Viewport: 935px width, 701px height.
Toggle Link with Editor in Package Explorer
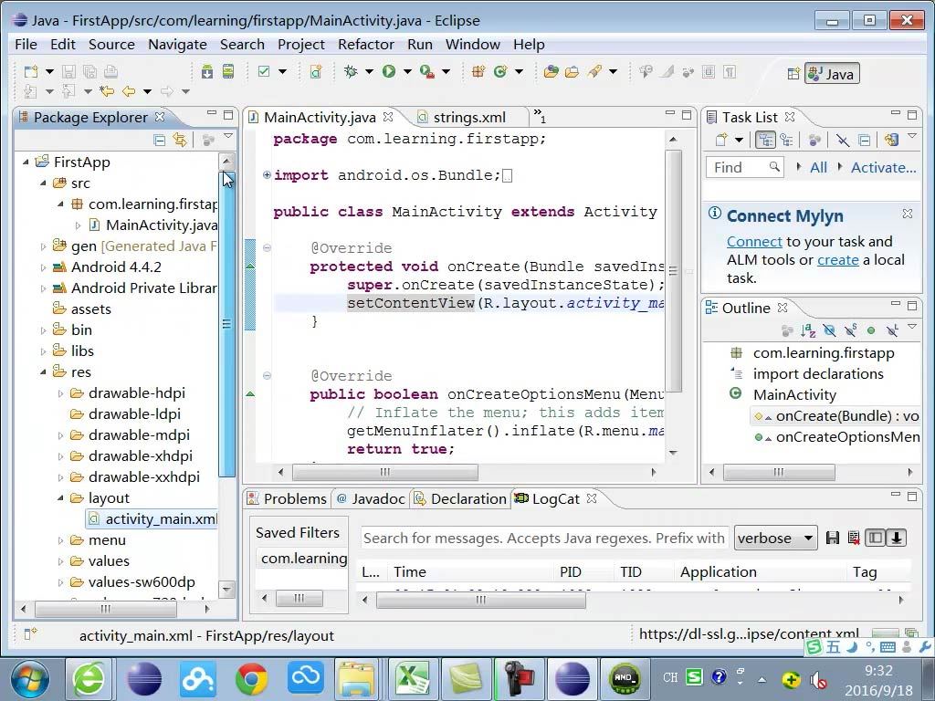[x=180, y=140]
